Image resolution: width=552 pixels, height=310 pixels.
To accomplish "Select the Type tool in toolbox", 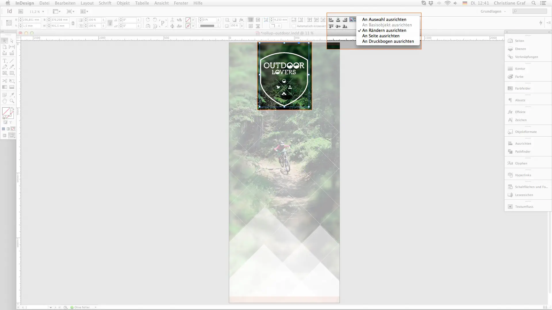I will [x=5, y=61].
